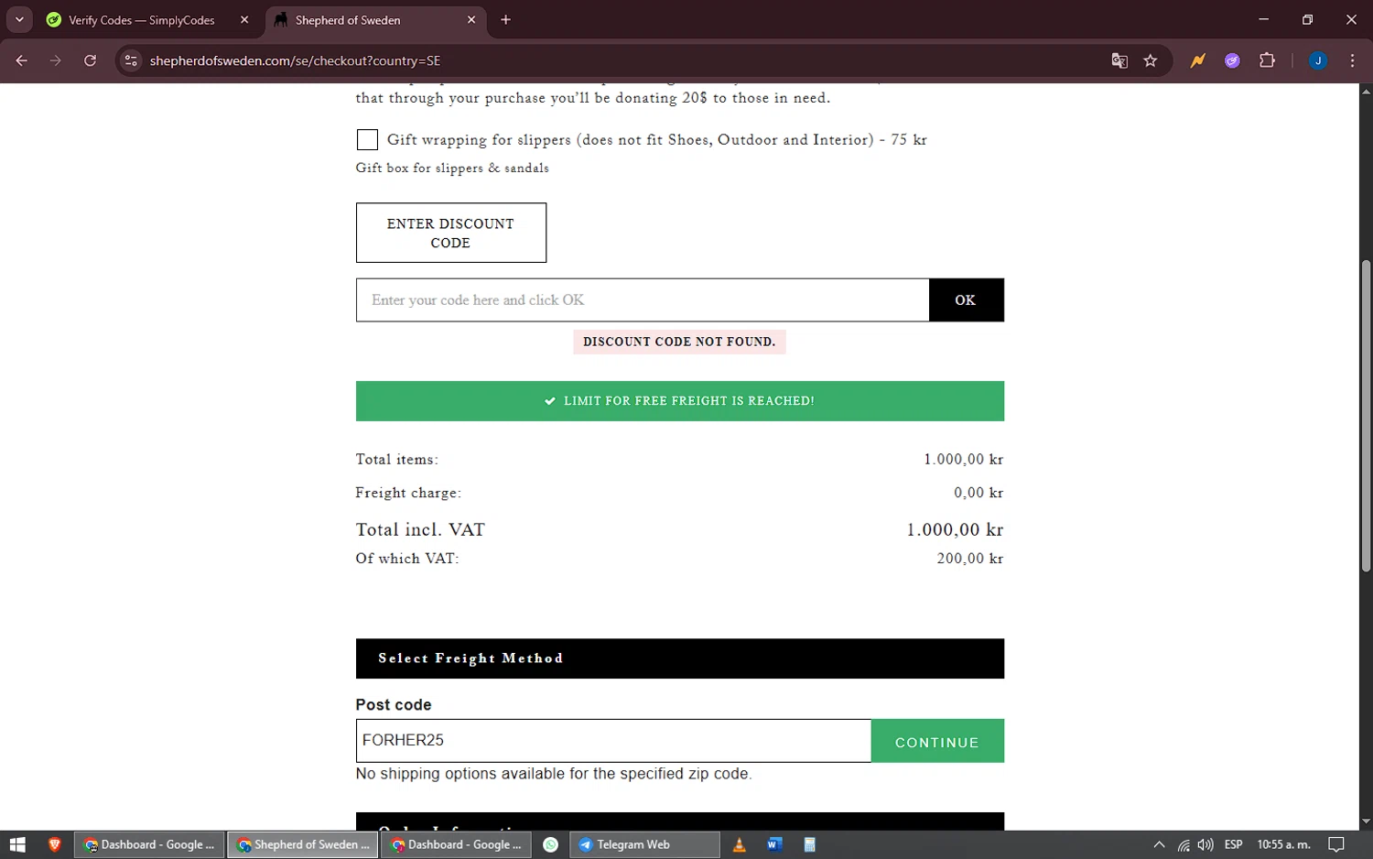Switch the ESP keyboard language indicator
The width and height of the screenshot is (1373, 859).
coord(1234,844)
